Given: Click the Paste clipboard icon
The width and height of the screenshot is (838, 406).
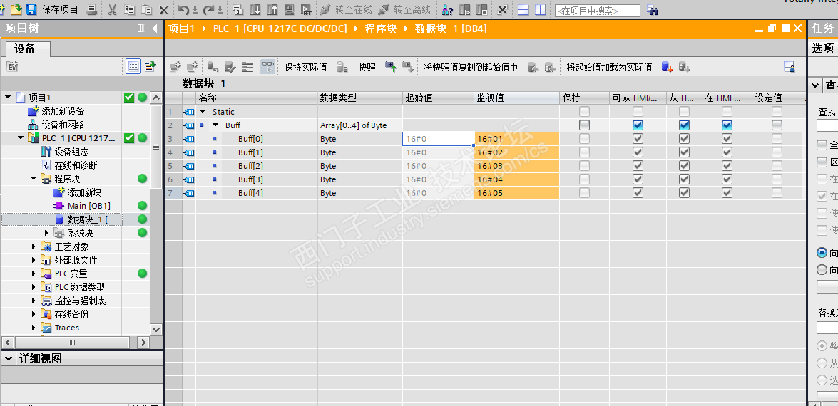Looking at the screenshot, I should pyautogui.click(x=146, y=9).
